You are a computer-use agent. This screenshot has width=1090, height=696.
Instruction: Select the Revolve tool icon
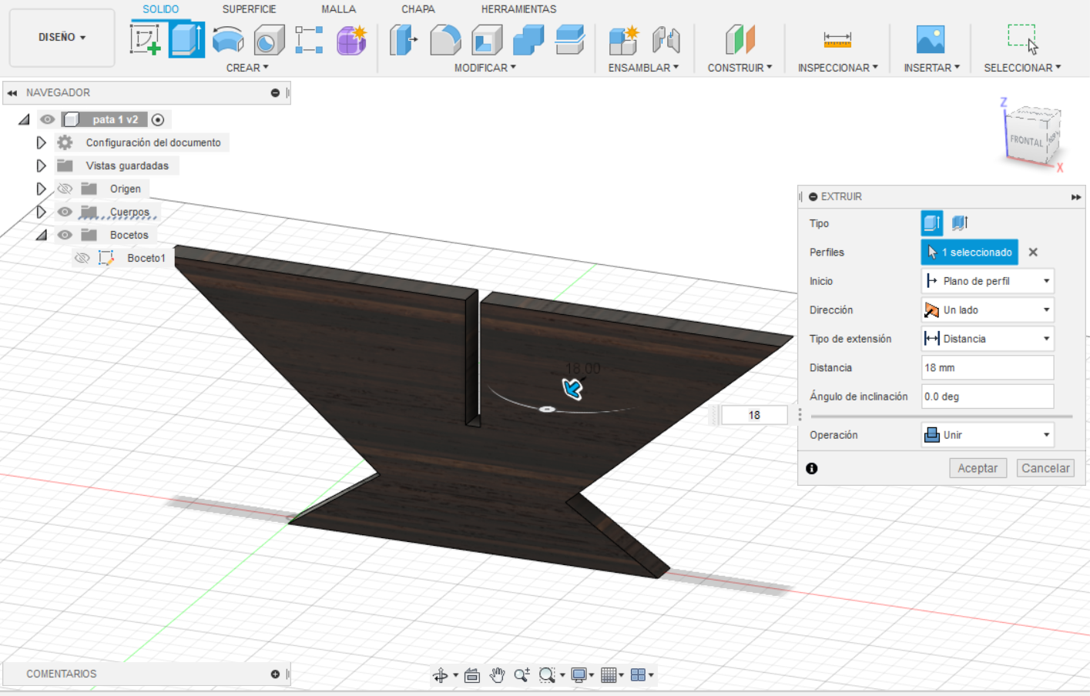(x=228, y=39)
